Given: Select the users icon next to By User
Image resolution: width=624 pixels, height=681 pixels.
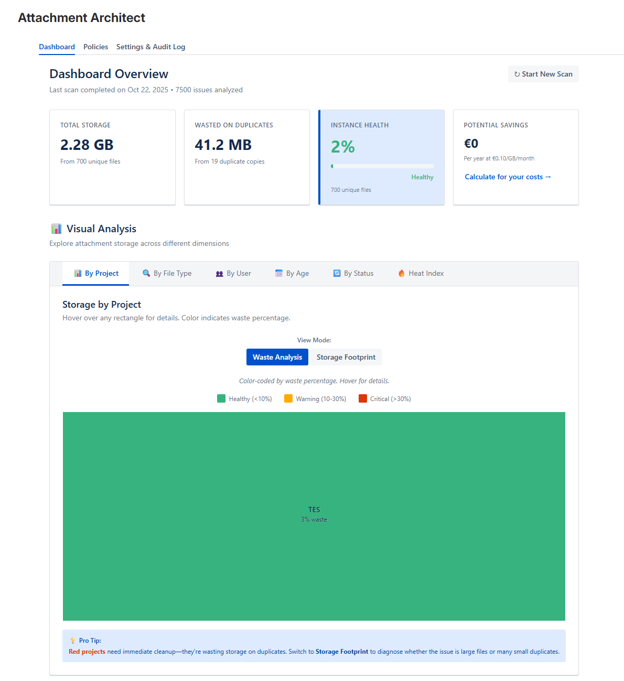Looking at the screenshot, I should [x=219, y=273].
